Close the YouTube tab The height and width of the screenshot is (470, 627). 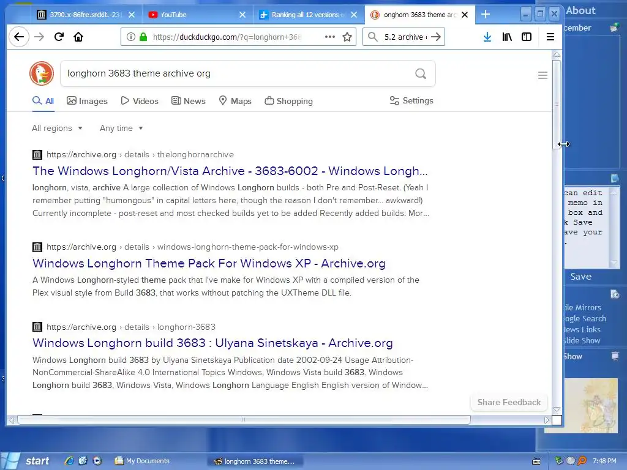click(242, 15)
